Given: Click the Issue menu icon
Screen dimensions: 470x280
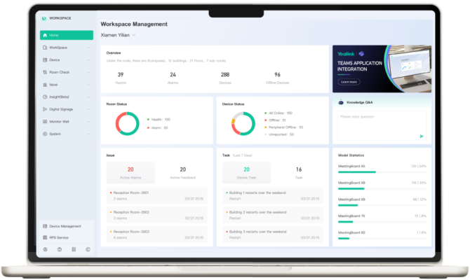Looking at the screenshot, I should 45,85.
